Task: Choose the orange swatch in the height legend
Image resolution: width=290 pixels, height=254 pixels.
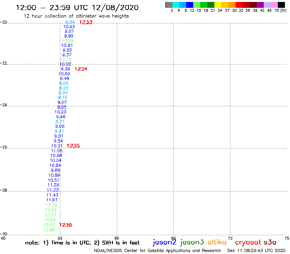Action: pos(232,5)
